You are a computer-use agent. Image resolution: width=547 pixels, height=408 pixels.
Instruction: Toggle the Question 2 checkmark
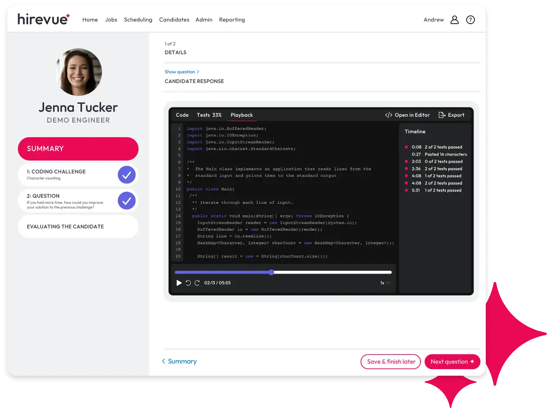pos(127,201)
